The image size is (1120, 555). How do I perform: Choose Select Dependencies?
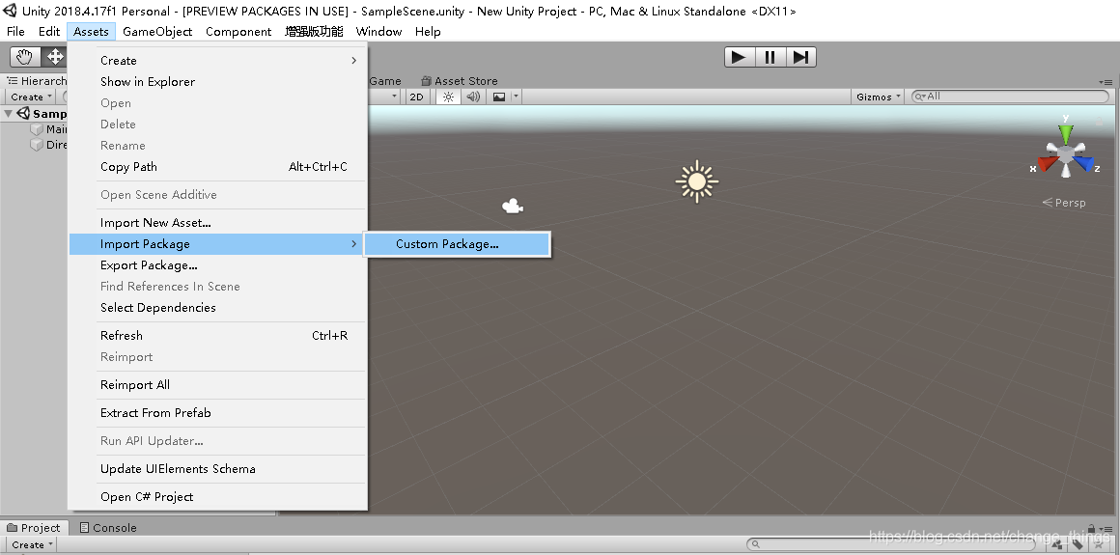tap(218, 308)
